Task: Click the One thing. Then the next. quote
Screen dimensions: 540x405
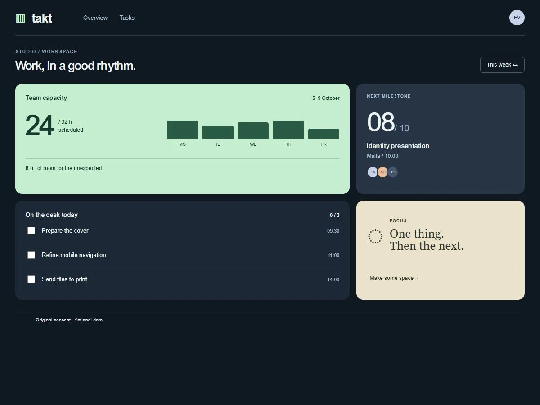Action: (427, 240)
